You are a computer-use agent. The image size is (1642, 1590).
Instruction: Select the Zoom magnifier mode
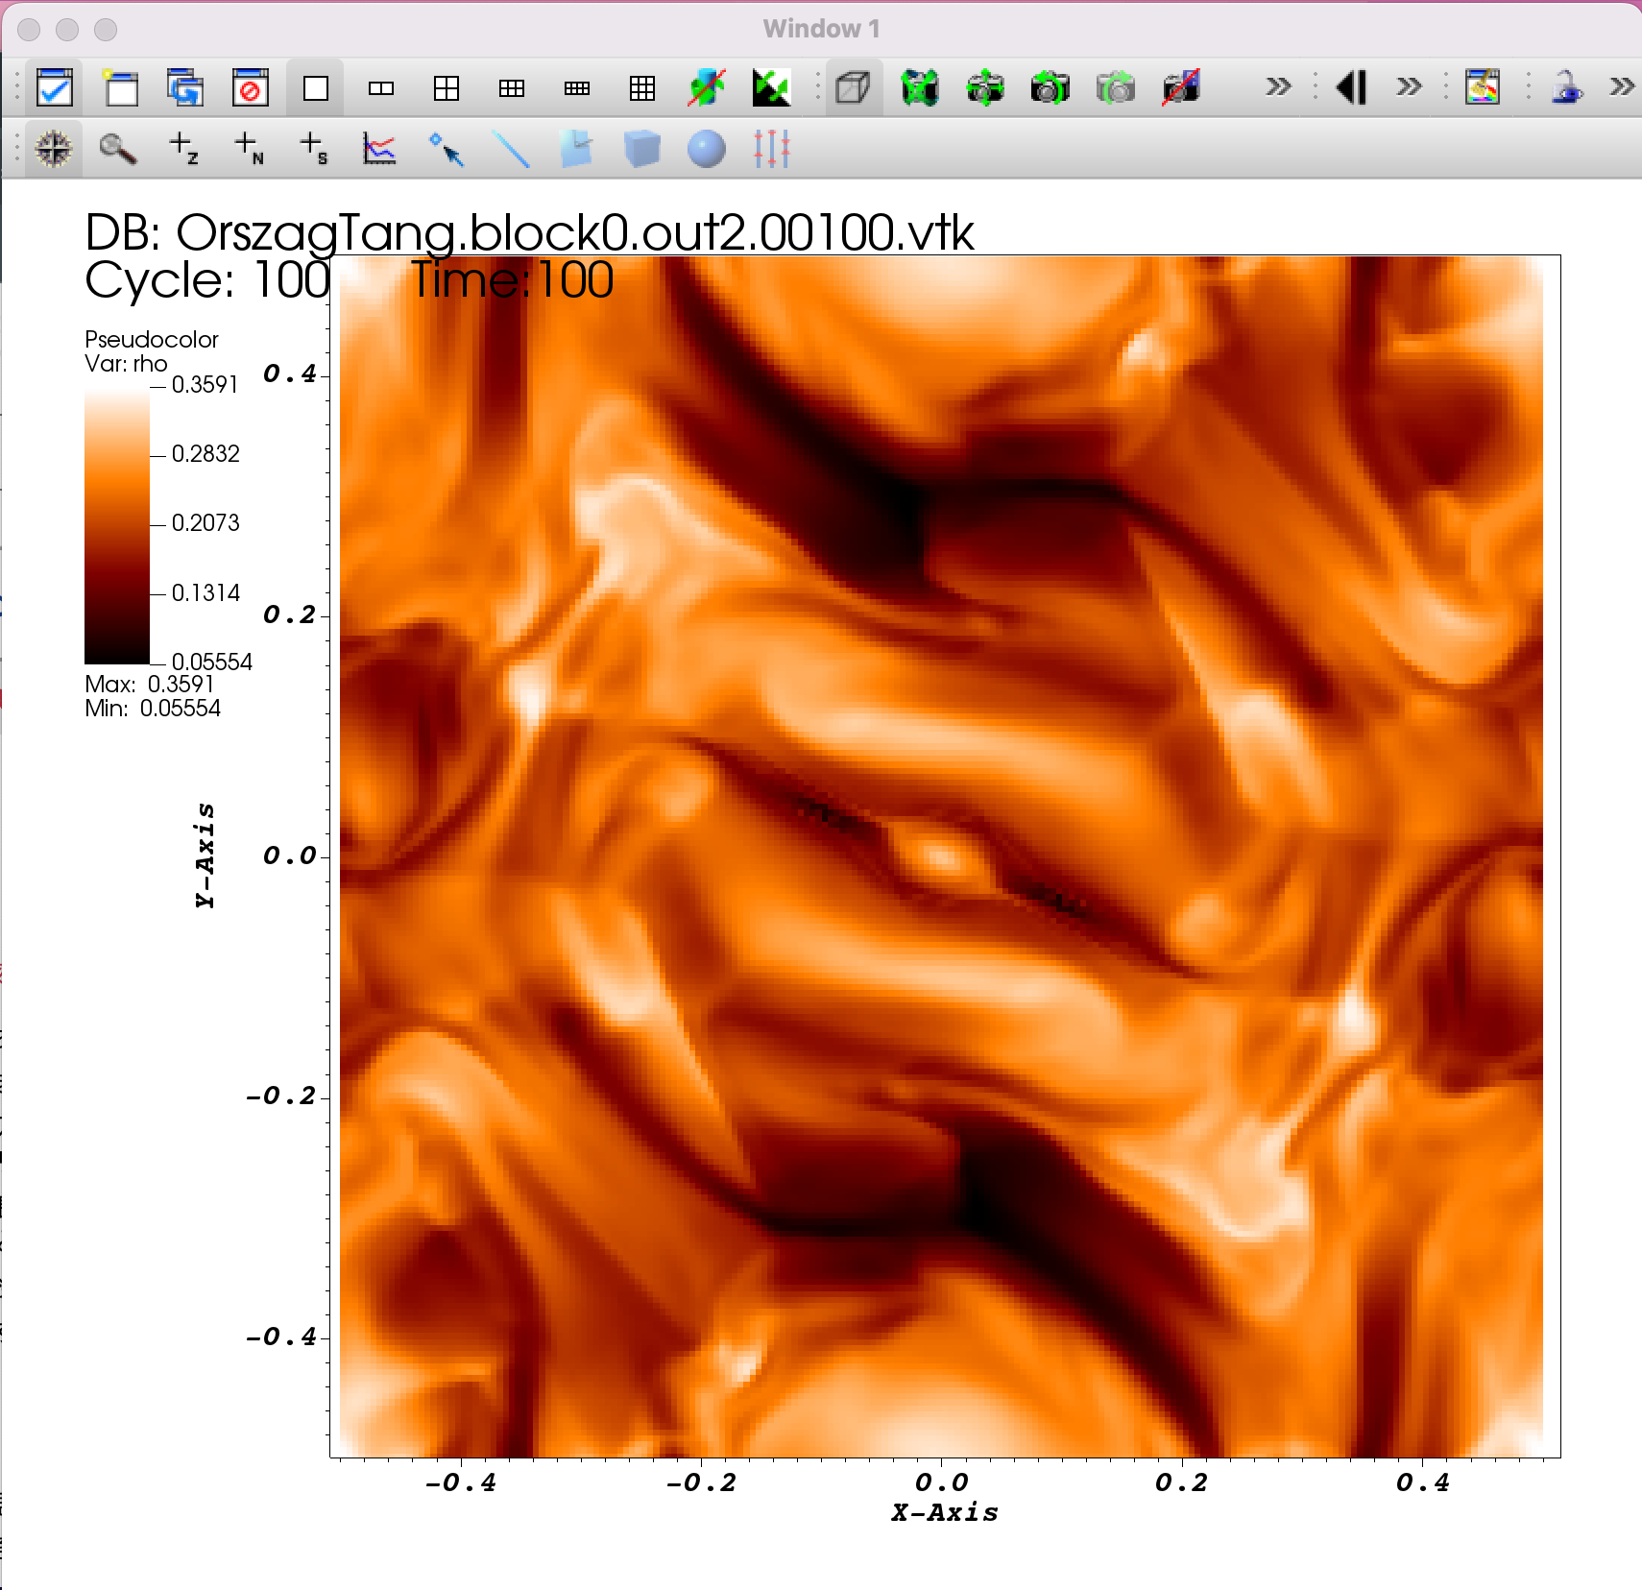tap(118, 150)
